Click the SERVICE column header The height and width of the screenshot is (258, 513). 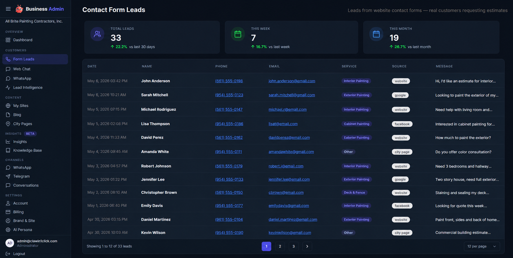(x=349, y=66)
